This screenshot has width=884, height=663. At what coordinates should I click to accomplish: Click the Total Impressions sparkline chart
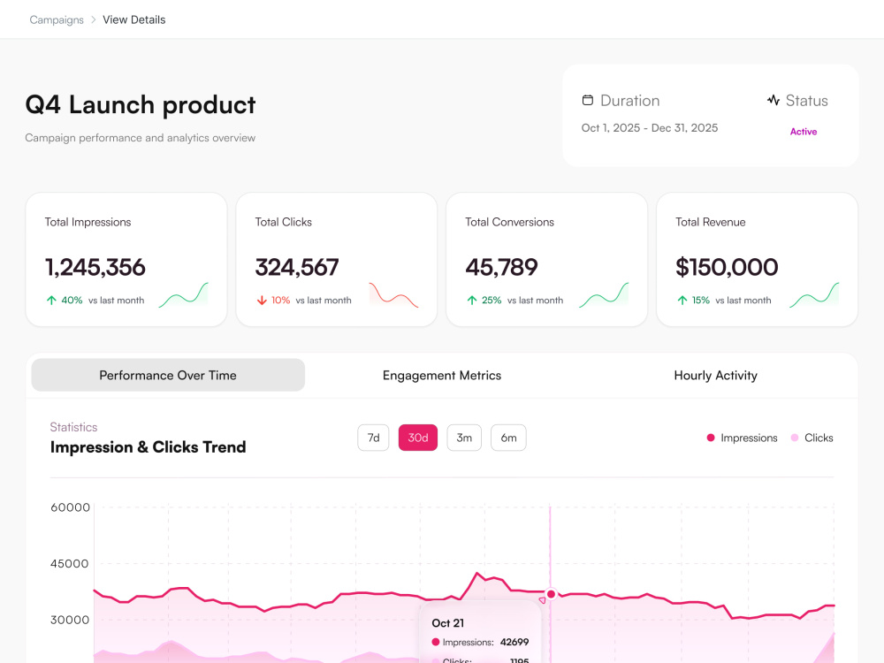click(183, 295)
